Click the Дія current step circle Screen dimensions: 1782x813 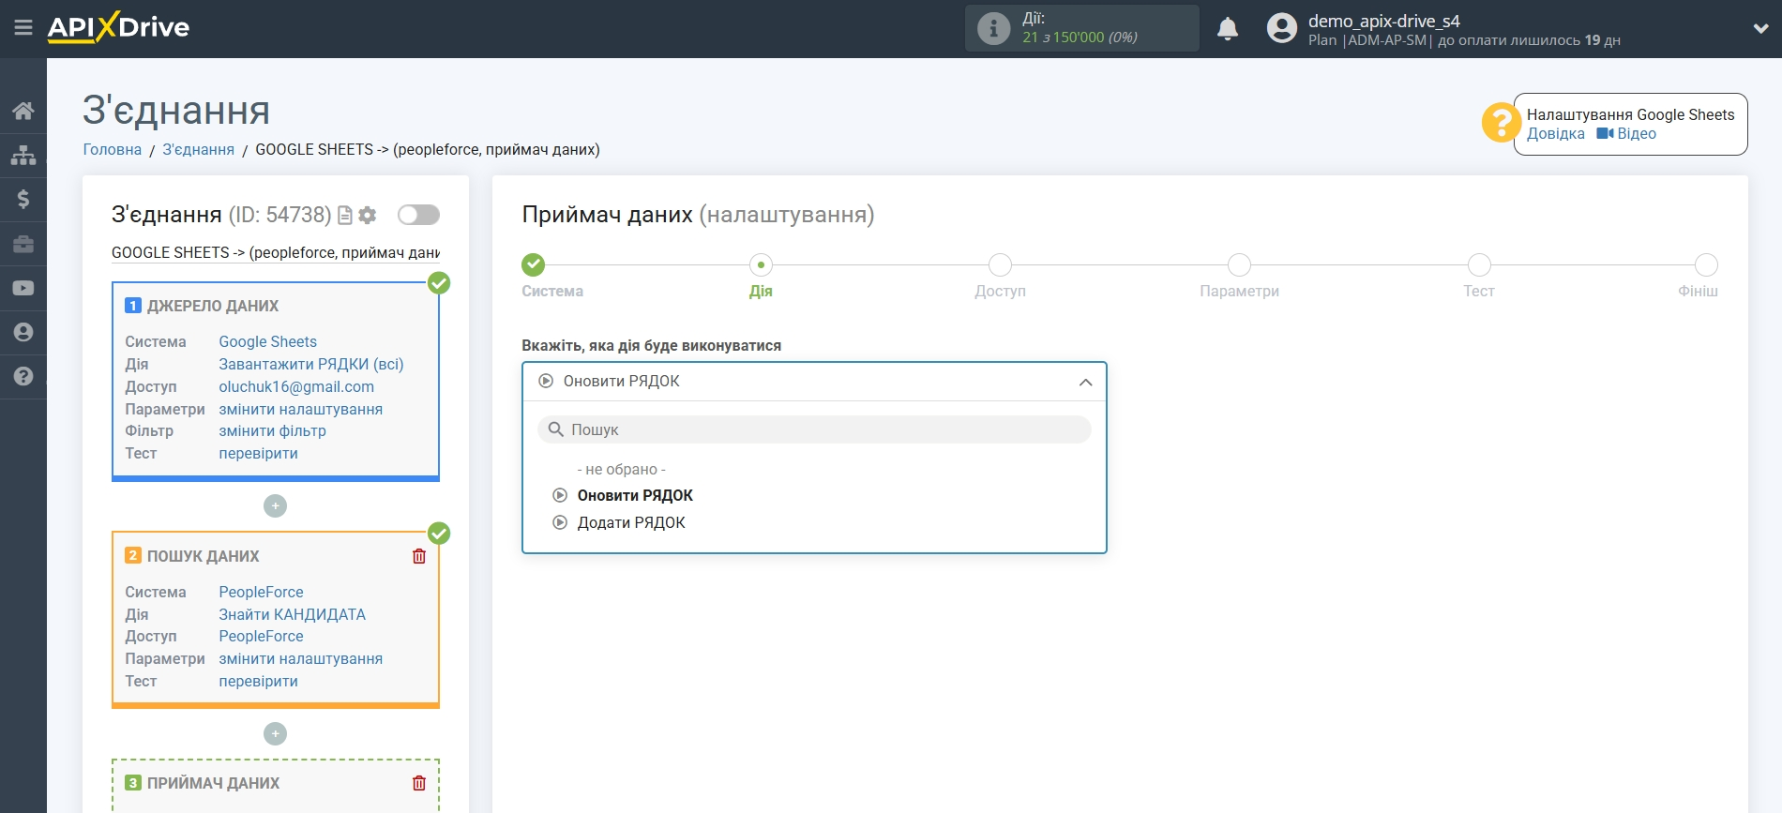tap(761, 264)
